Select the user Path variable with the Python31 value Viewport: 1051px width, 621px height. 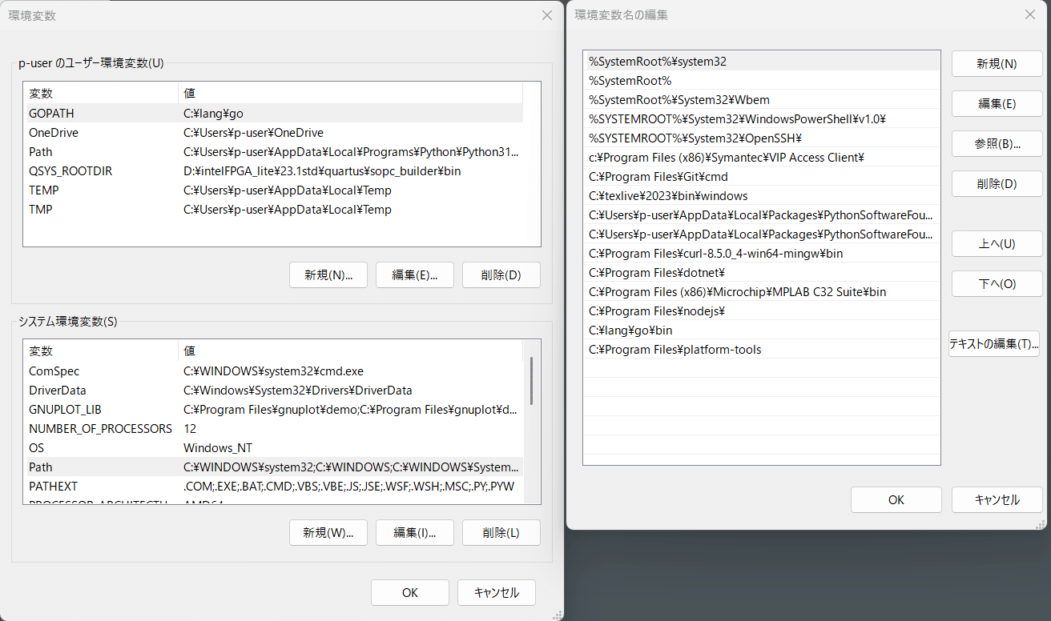click(x=275, y=152)
